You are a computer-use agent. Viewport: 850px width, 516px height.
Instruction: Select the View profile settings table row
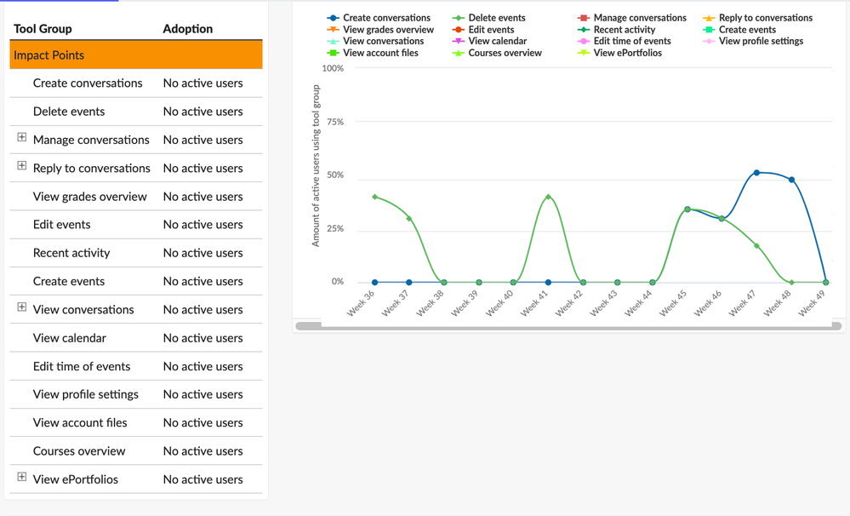[136, 394]
